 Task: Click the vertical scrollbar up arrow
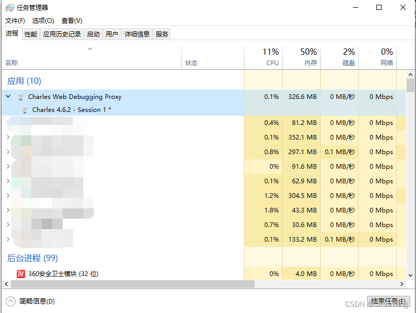coord(410,75)
